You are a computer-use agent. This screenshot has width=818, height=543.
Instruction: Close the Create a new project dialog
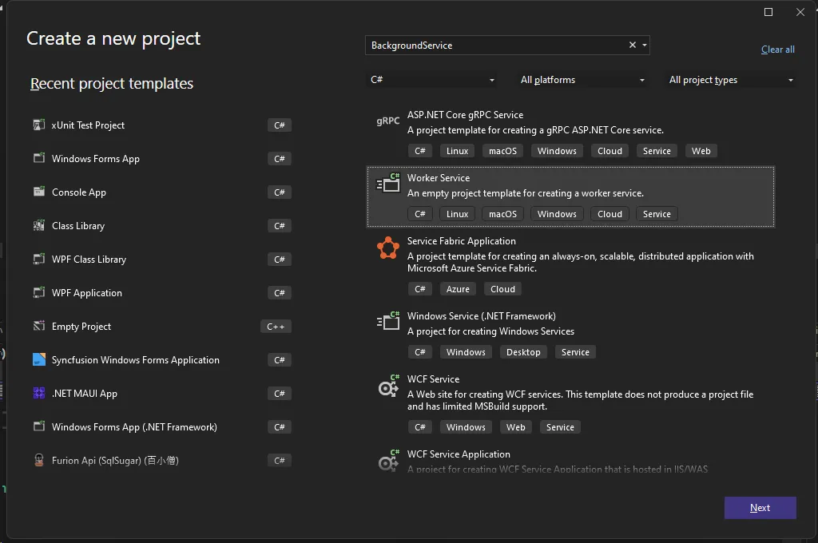coord(800,12)
